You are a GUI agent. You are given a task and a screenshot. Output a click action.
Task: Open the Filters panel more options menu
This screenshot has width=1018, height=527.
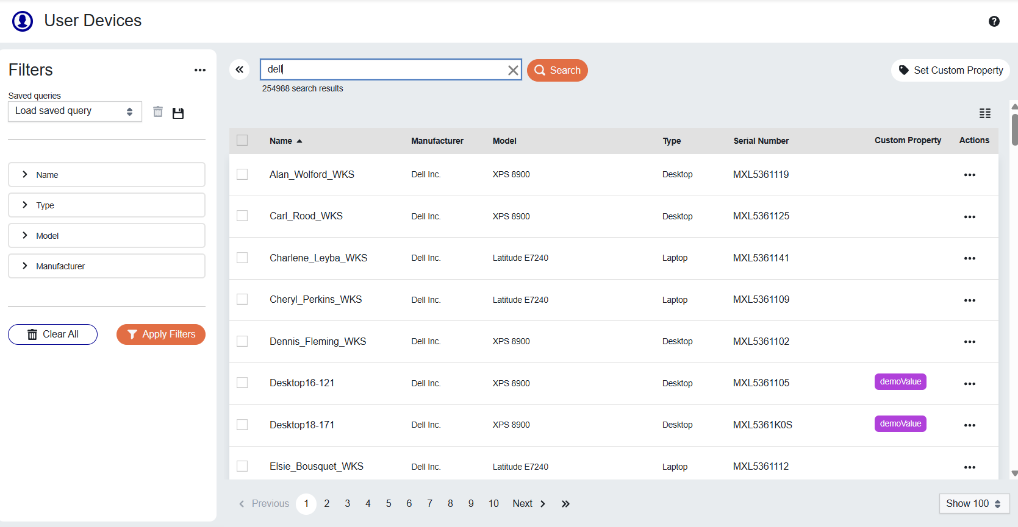pos(199,70)
